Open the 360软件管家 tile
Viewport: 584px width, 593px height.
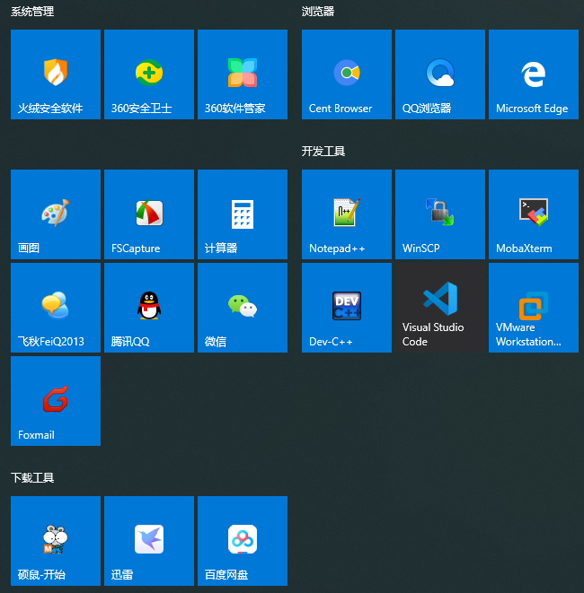(243, 74)
